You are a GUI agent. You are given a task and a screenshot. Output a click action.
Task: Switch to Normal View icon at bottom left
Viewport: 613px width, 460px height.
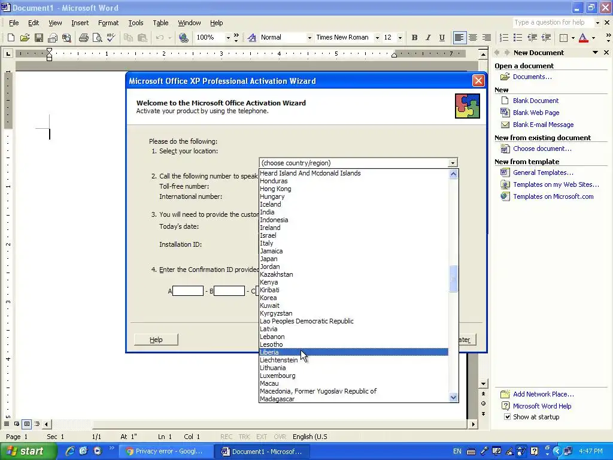[7, 423]
